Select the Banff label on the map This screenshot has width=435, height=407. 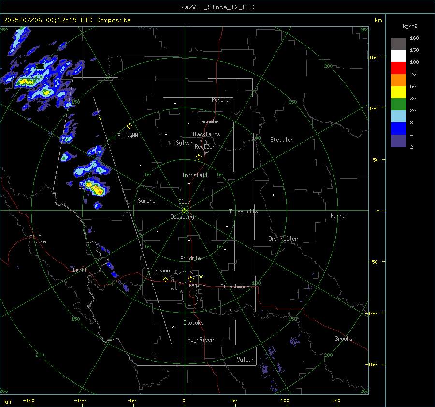pos(80,270)
